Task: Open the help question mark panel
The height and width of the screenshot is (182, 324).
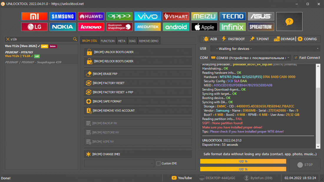Action: (289, 21)
